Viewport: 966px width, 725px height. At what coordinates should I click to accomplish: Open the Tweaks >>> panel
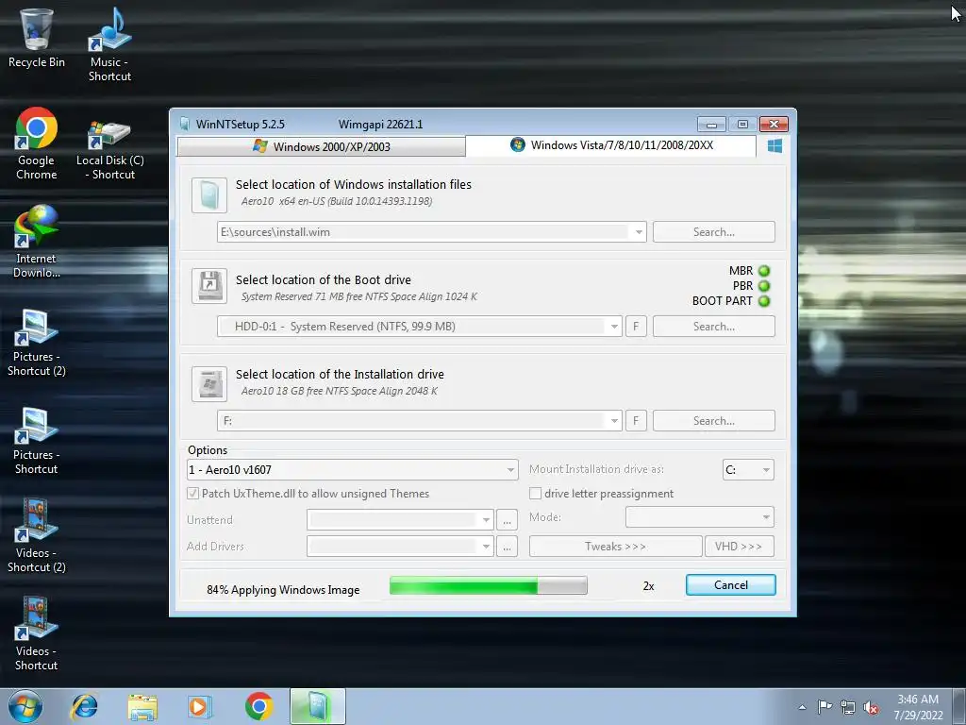(x=615, y=547)
